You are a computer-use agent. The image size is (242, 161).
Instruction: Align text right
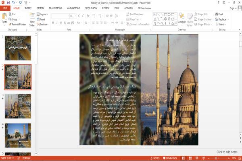(101, 23)
